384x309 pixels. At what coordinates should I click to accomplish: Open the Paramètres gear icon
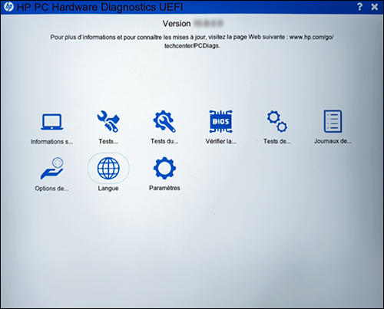(164, 168)
